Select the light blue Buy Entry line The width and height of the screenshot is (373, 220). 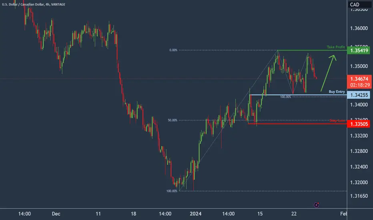pyautogui.click(x=298, y=95)
